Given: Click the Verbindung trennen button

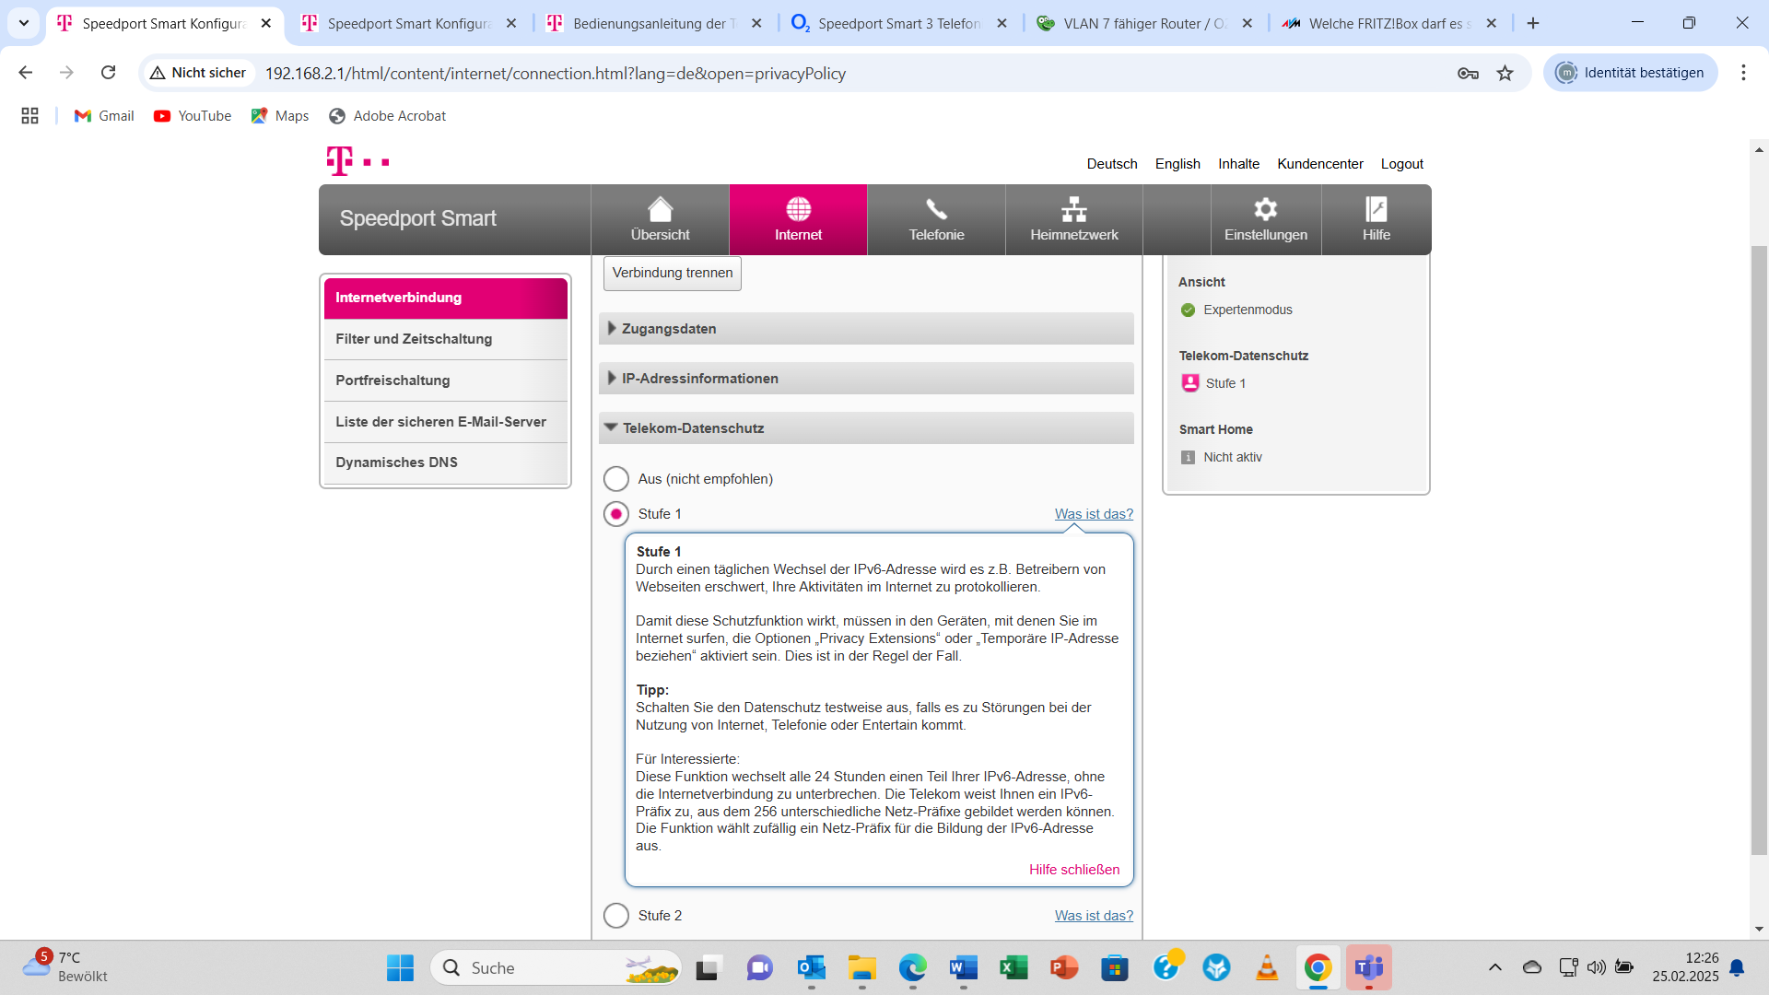Looking at the screenshot, I should pos(673,273).
